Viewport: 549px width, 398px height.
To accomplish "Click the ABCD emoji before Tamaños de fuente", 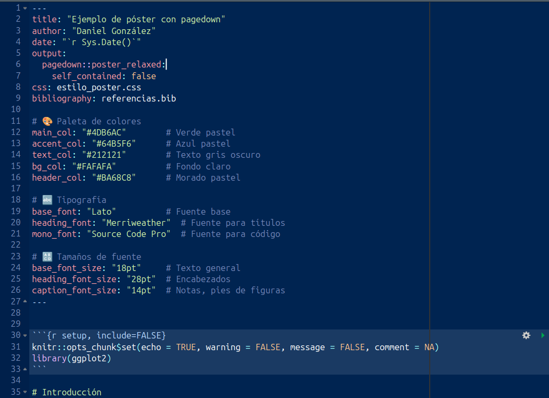I will [x=47, y=257].
